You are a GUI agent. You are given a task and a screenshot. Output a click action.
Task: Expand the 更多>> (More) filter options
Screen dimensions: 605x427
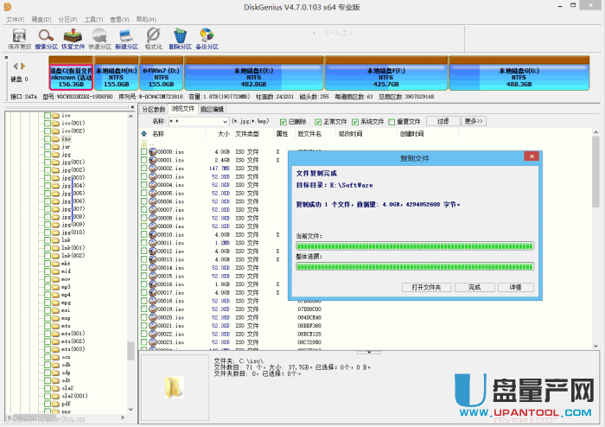click(474, 121)
